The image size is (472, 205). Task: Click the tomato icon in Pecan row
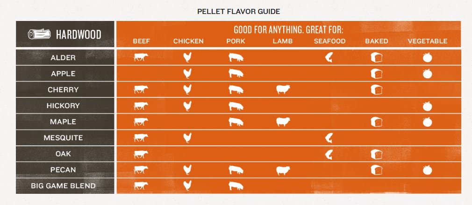(427, 170)
